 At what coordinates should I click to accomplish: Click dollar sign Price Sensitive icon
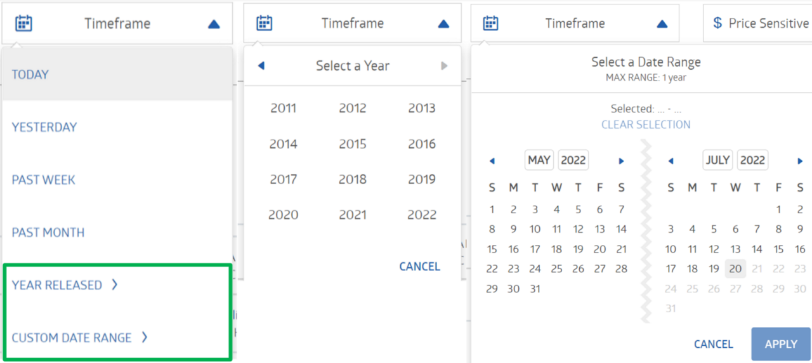tap(717, 23)
